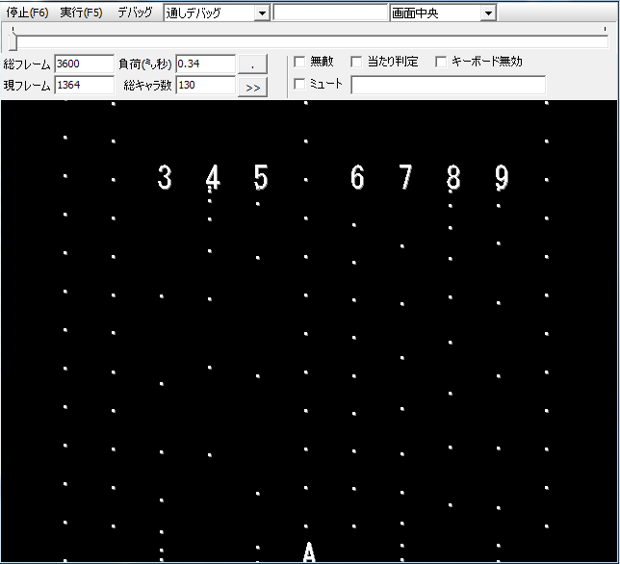Select the 負荷(ミリ秒) value 0.34
This screenshot has width=620, height=564.
[x=206, y=64]
